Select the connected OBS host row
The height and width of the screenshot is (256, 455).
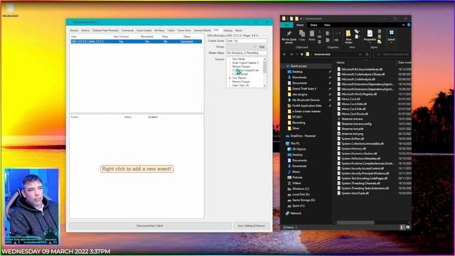click(136, 41)
